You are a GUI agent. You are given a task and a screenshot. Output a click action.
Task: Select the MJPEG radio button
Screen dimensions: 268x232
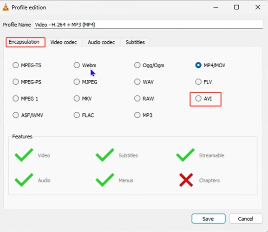pos(77,82)
